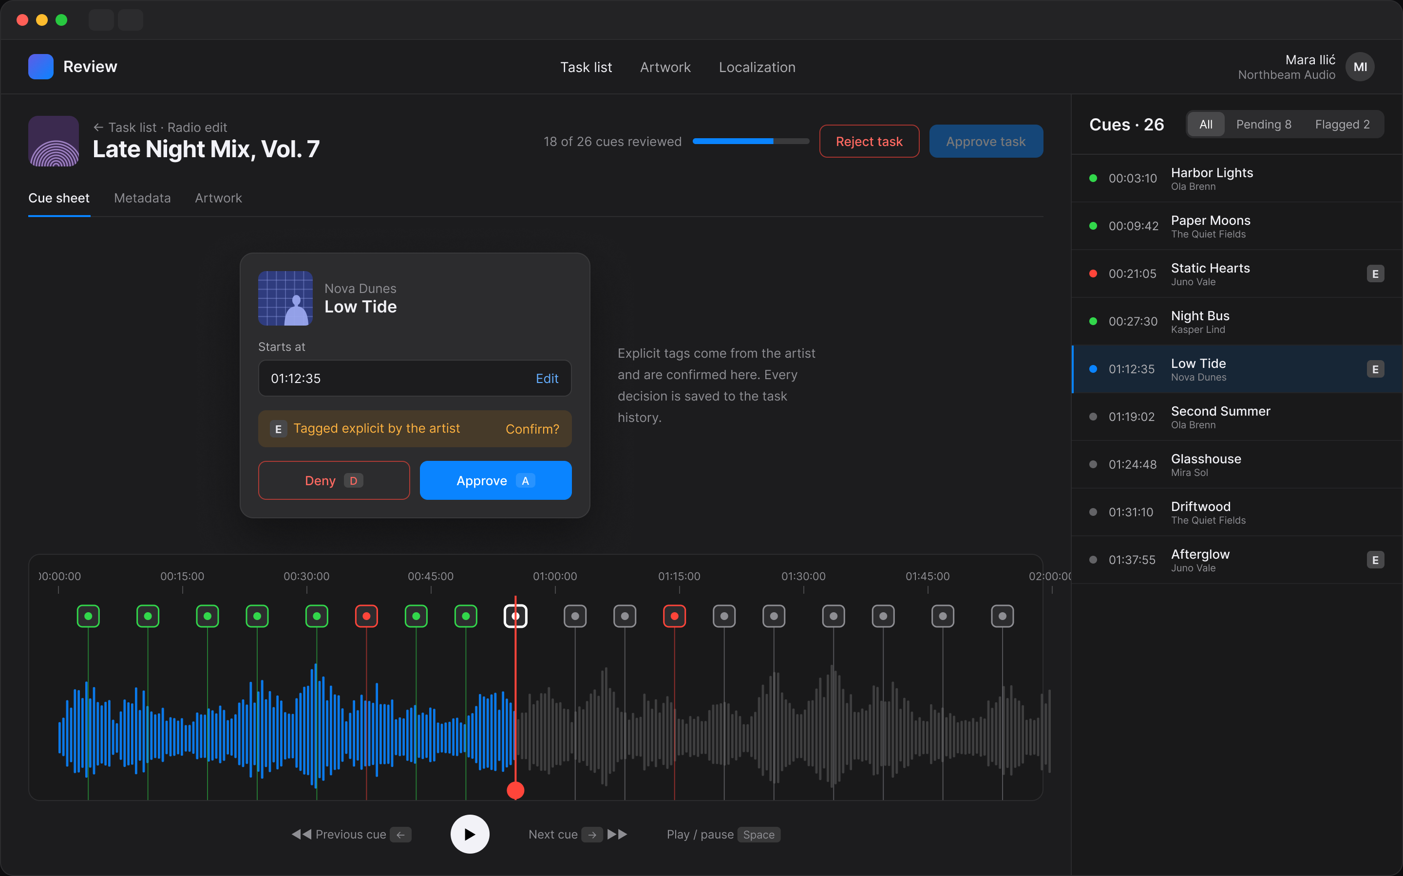Viewport: 1403px width, 876px height.
Task: Skip to next cue
Action: [578, 834]
